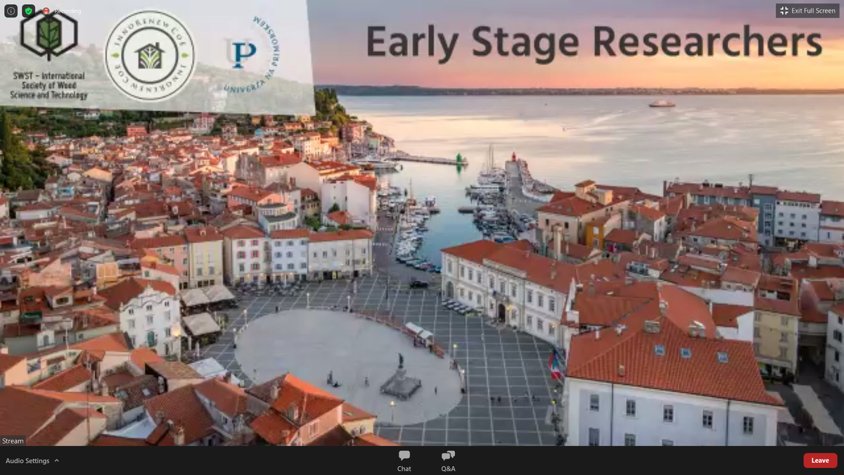Click the red Recording indicator
Image resolution: width=844 pixels, height=475 pixels.
pos(61,11)
